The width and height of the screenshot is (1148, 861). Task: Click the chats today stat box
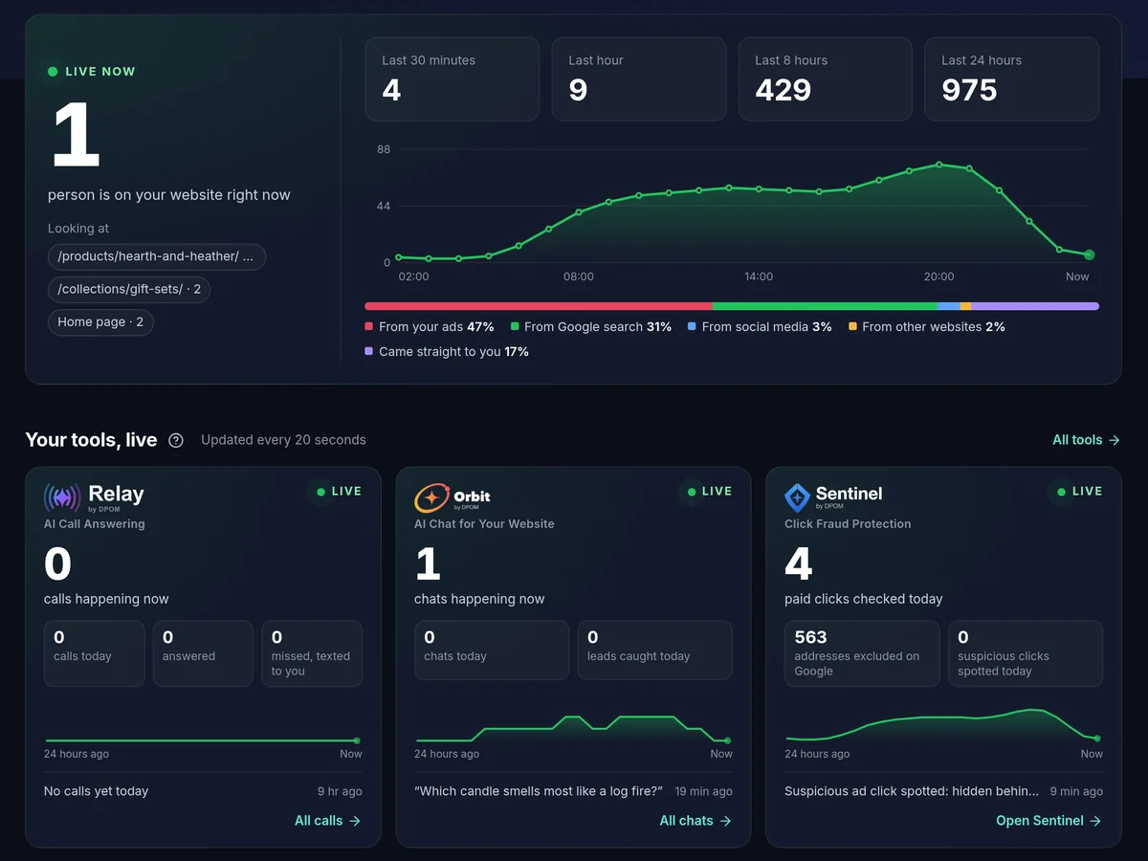tap(492, 651)
